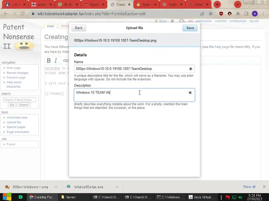Viewport: 269px width, 201px height.
Task: Open the help page link
Action: [222, 47]
